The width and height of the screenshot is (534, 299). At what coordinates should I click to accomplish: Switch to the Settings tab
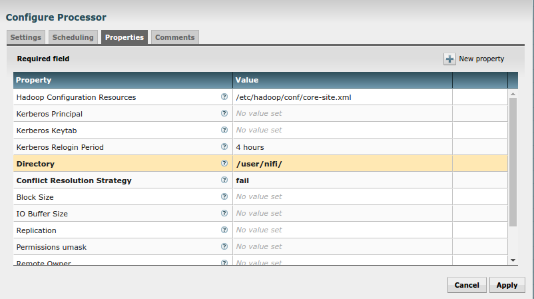(x=26, y=38)
